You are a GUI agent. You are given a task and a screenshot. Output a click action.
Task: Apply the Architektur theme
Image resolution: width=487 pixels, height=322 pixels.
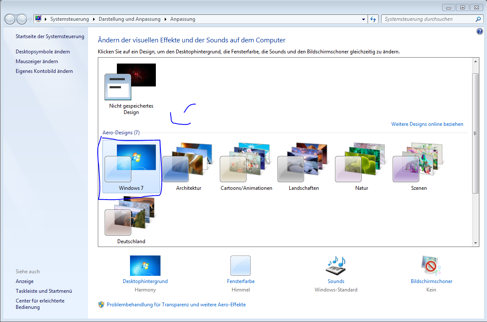pos(188,166)
